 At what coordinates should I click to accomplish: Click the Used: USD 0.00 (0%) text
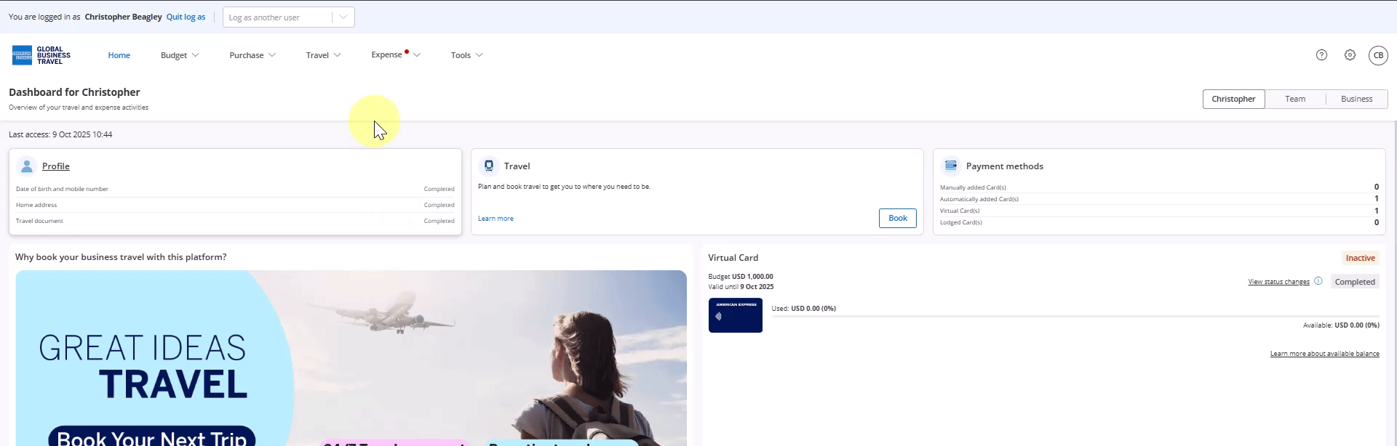pyautogui.click(x=803, y=309)
